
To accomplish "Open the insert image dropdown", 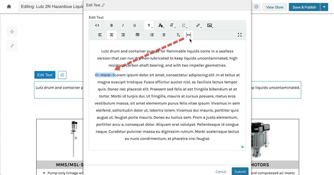I will click(x=210, y=25).
